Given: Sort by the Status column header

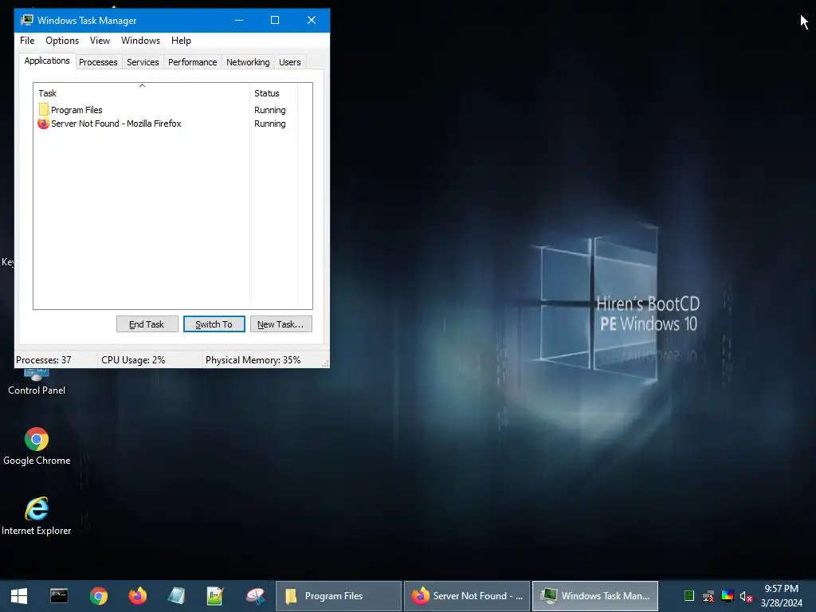Looking at the screenshot, I should [x=273, y=93].
